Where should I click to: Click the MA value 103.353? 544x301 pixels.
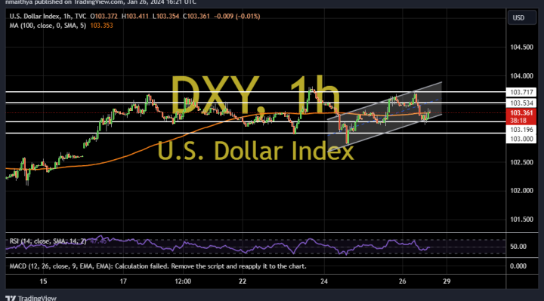[x=101, y=26]
